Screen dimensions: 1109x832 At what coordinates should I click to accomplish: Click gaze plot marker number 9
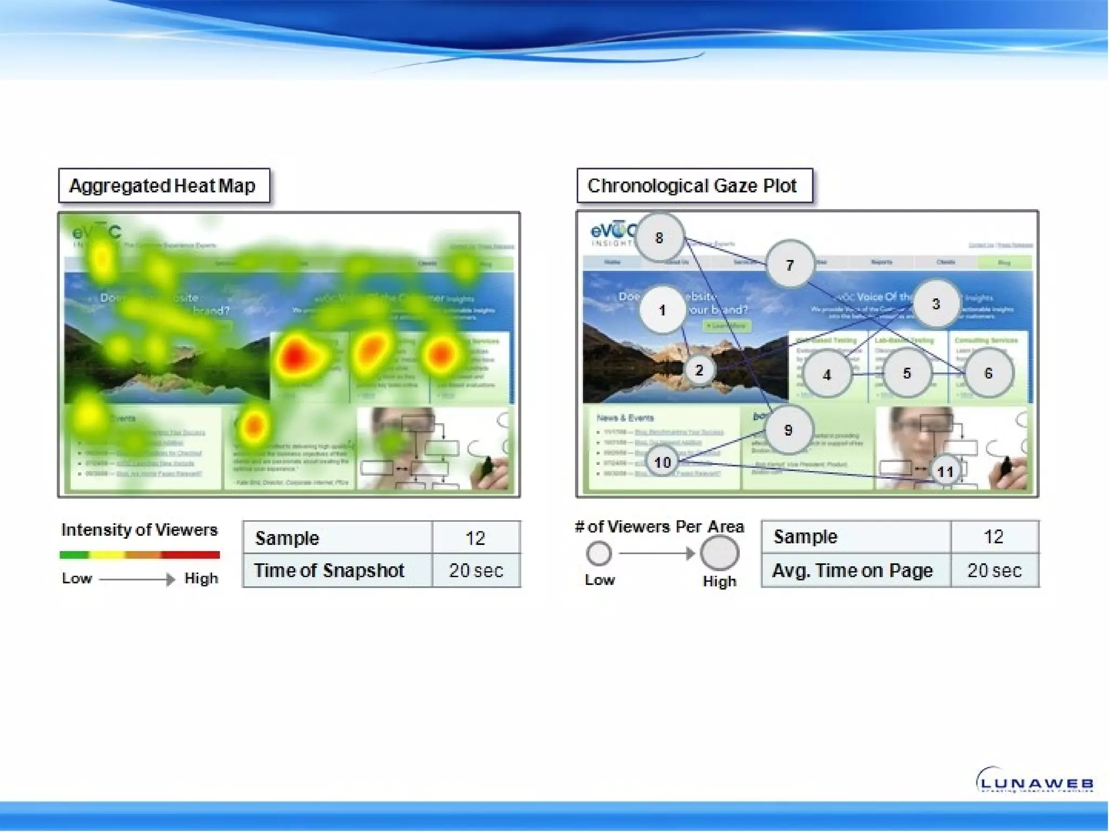(788, 430)
